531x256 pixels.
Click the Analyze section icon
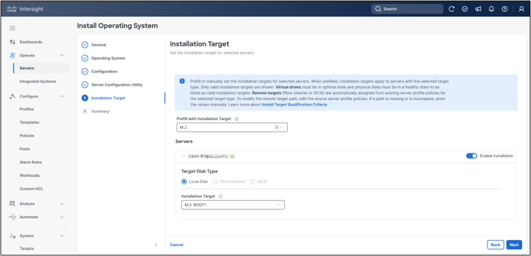(x=13, y=204)
